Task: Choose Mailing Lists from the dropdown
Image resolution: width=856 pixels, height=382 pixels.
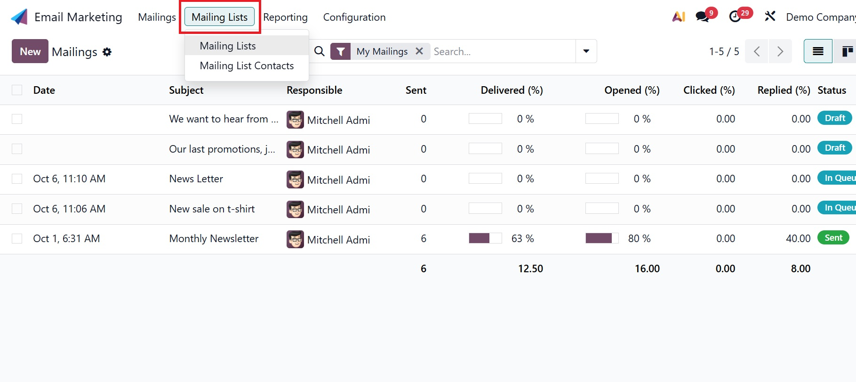Action: click(x=228, y=46)
